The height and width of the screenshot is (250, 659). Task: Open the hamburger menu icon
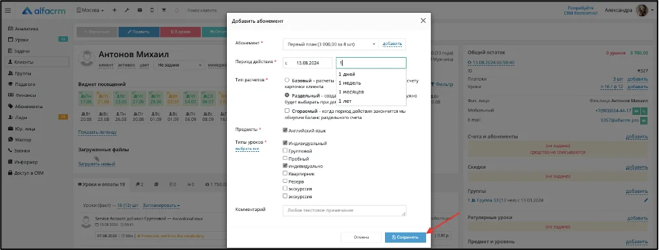click(x=7, y=11)
